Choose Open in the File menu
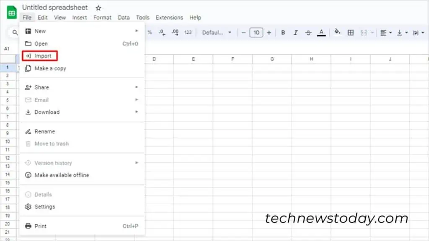Viewport: 429px width, 241px height. click(82, 44)
